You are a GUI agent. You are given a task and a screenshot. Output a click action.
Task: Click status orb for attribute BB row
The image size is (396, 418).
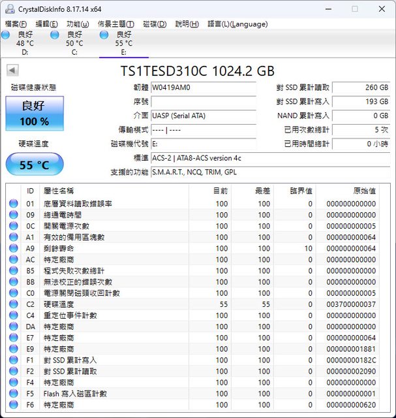coord(14,281)
